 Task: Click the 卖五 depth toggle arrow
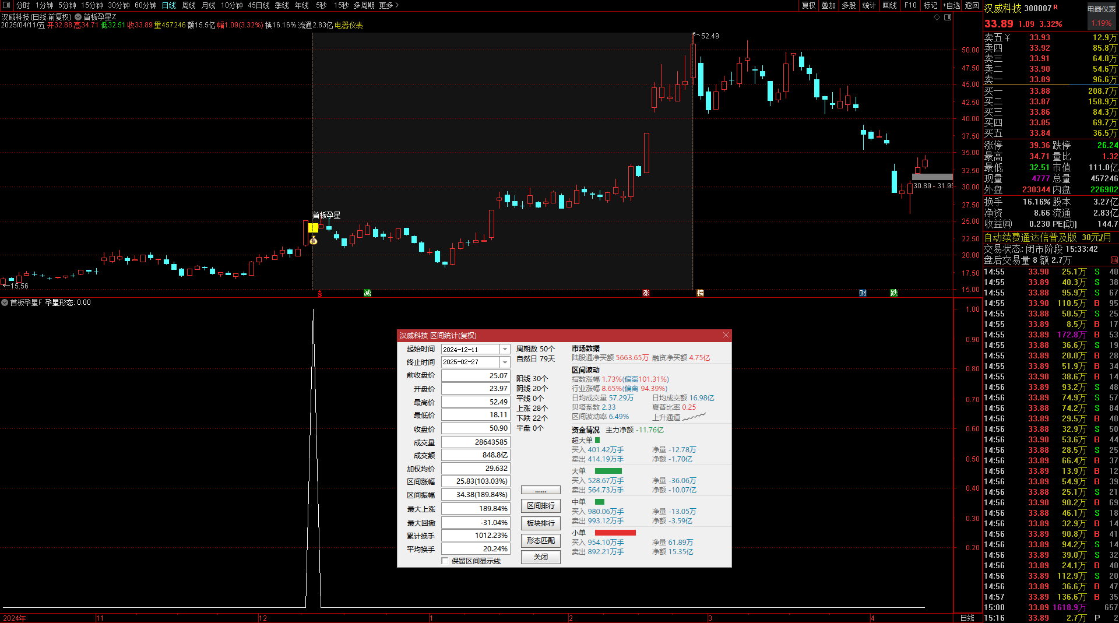(1008, 37)
